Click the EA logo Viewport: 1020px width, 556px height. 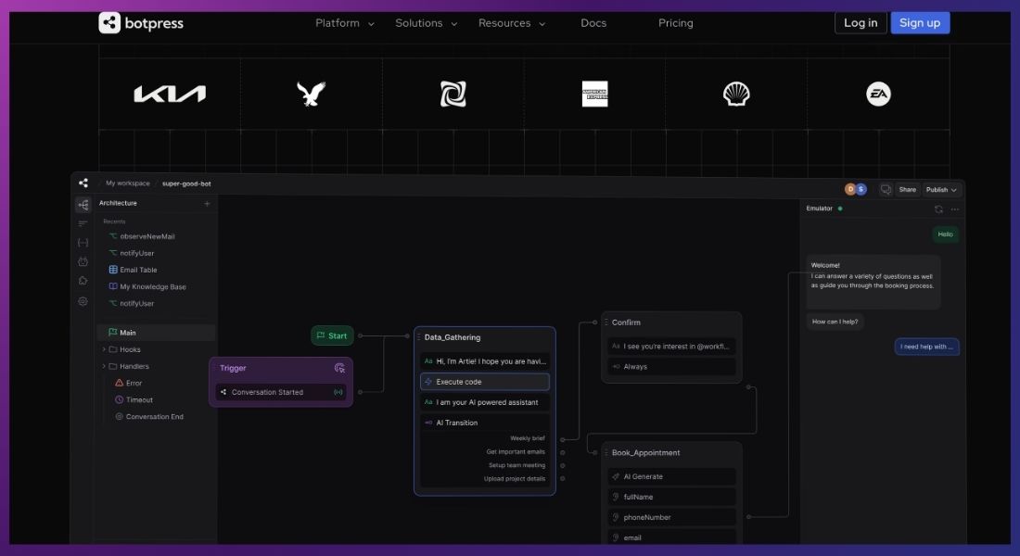pos(878,94)
